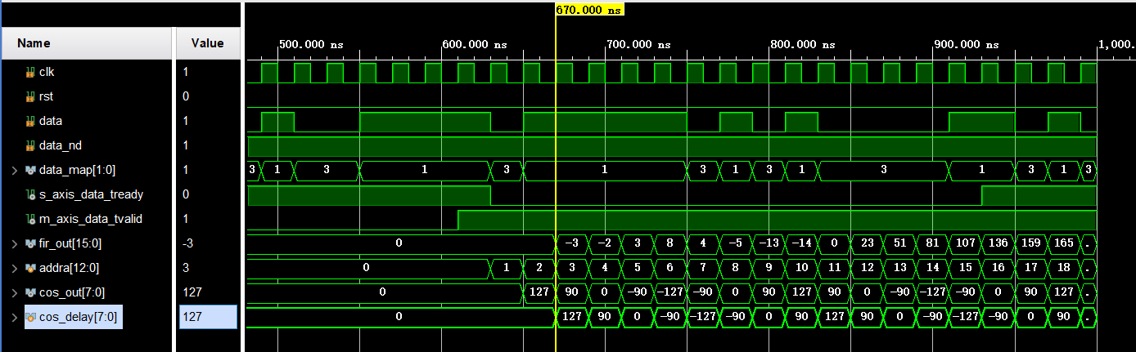The image size is (1136, 352).
Task: Expand the fir_out[15:0] bus
Action: click(13, 243)
